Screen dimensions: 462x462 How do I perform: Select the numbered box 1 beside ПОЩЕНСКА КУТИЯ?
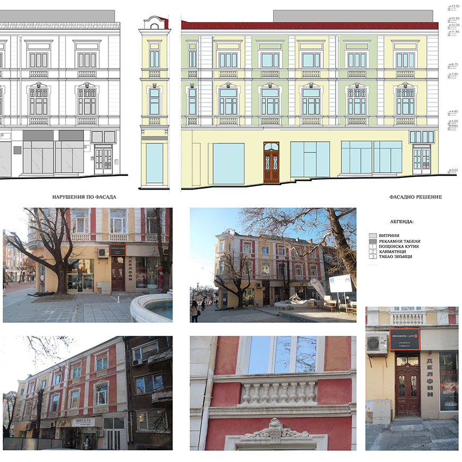click(x=373, y=246)
